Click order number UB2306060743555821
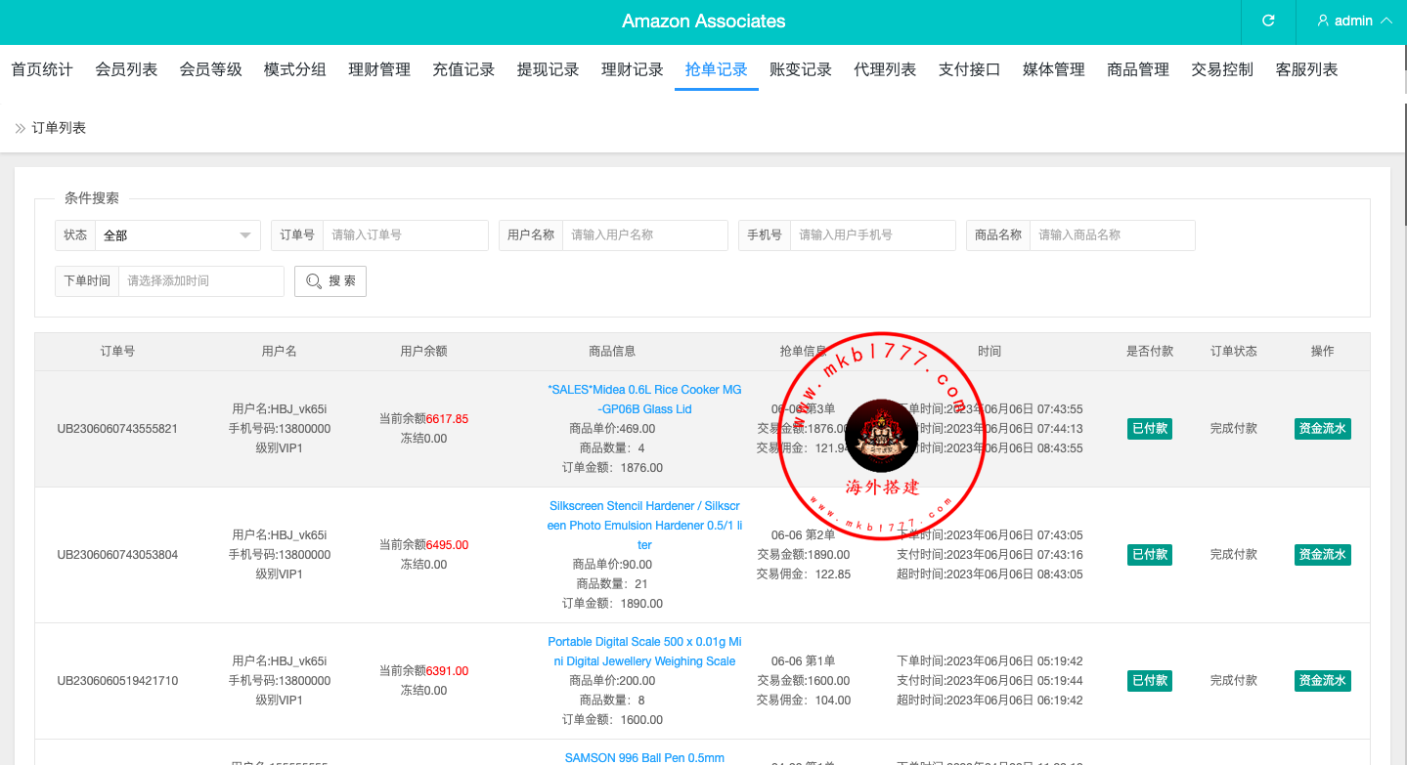Viewport: 1407px width, 765px height. [117, 429]
